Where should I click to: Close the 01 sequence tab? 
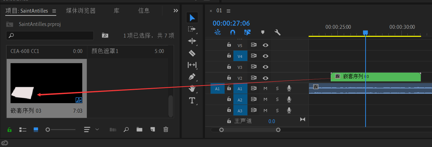pyautogui.click(x=211, y=11)
